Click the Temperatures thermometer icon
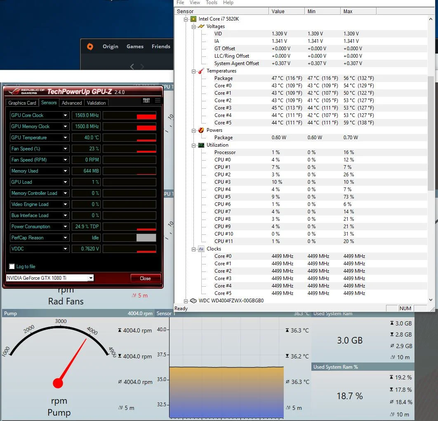Screen dimensions: 438x421 [201, 71]
